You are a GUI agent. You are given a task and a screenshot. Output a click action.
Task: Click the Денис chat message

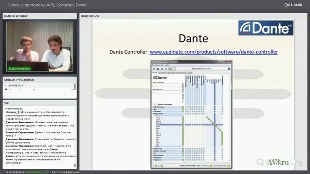tap(41, 159)
